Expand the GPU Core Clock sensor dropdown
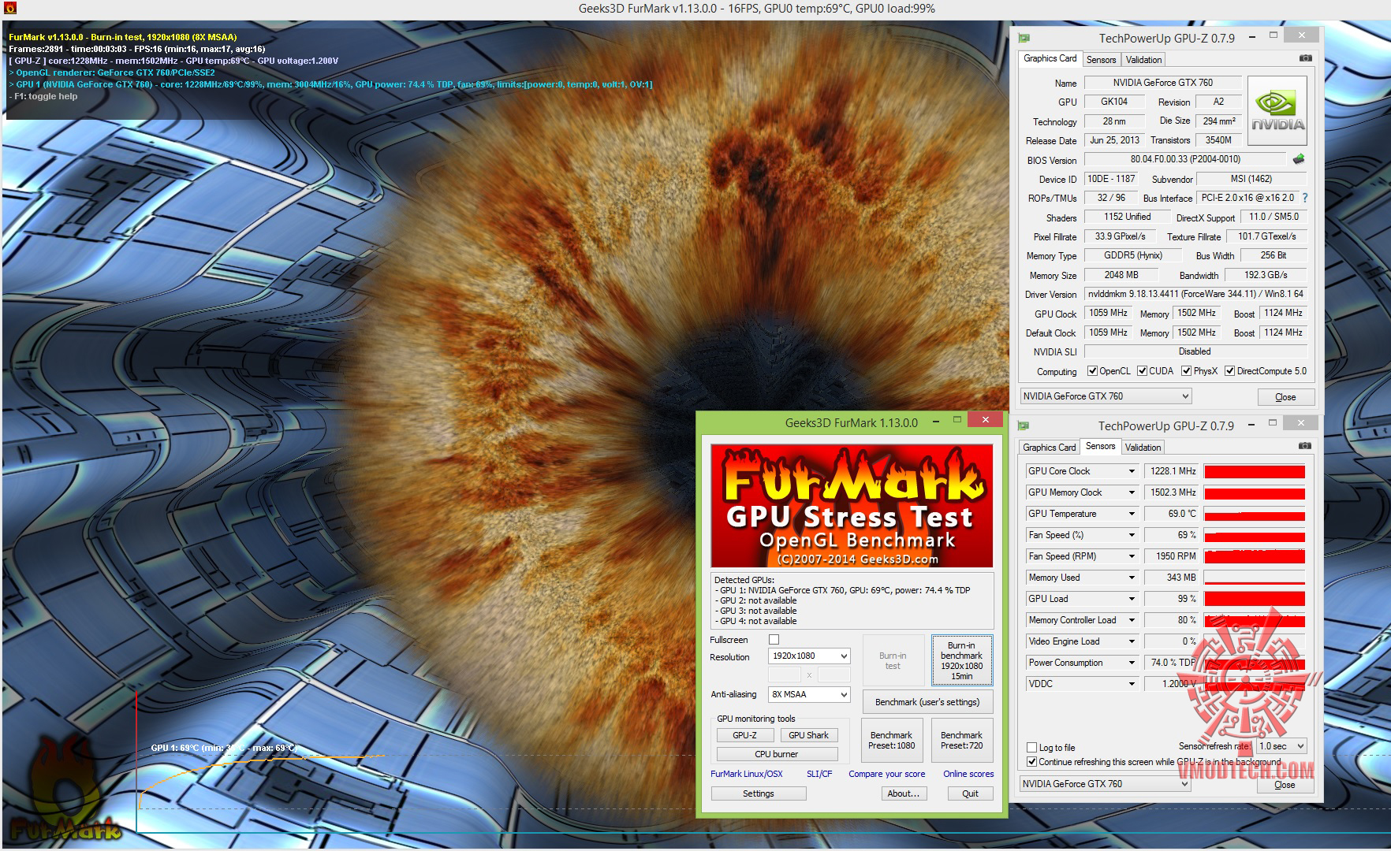The height and width of the screenshot is (851, 1391). 1132,471
